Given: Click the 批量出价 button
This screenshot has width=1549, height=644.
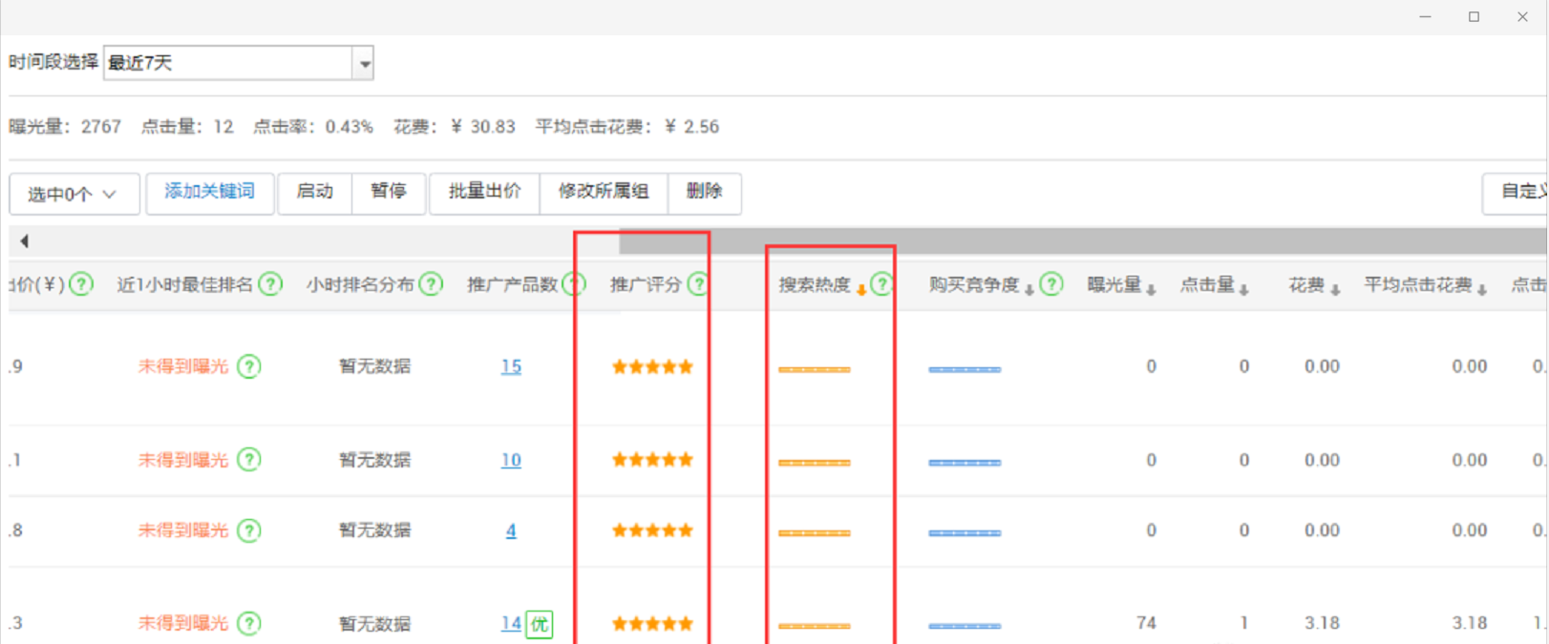Looking at the screenshot, I should tap(484, 192).
